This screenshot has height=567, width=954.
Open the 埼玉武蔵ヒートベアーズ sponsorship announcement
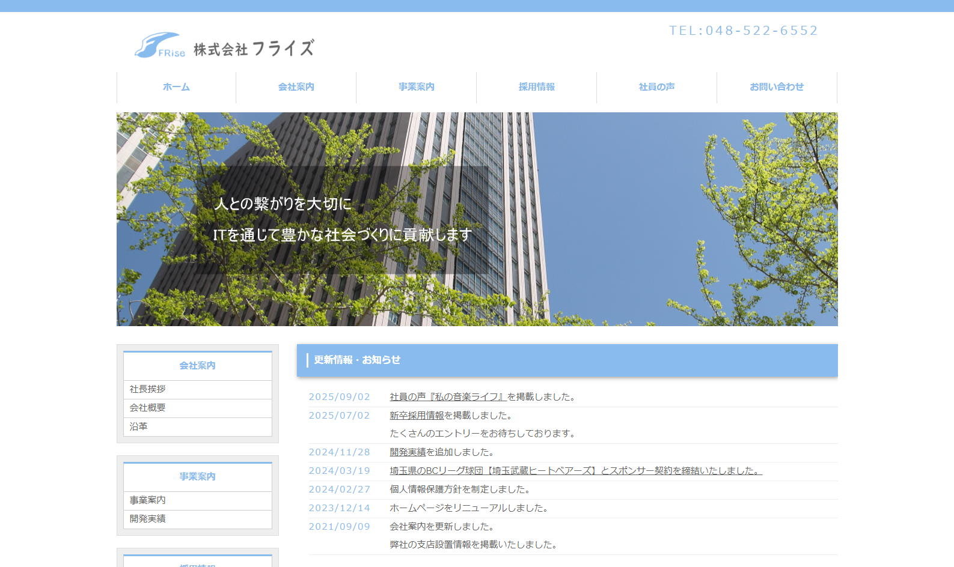click(575, 471)
